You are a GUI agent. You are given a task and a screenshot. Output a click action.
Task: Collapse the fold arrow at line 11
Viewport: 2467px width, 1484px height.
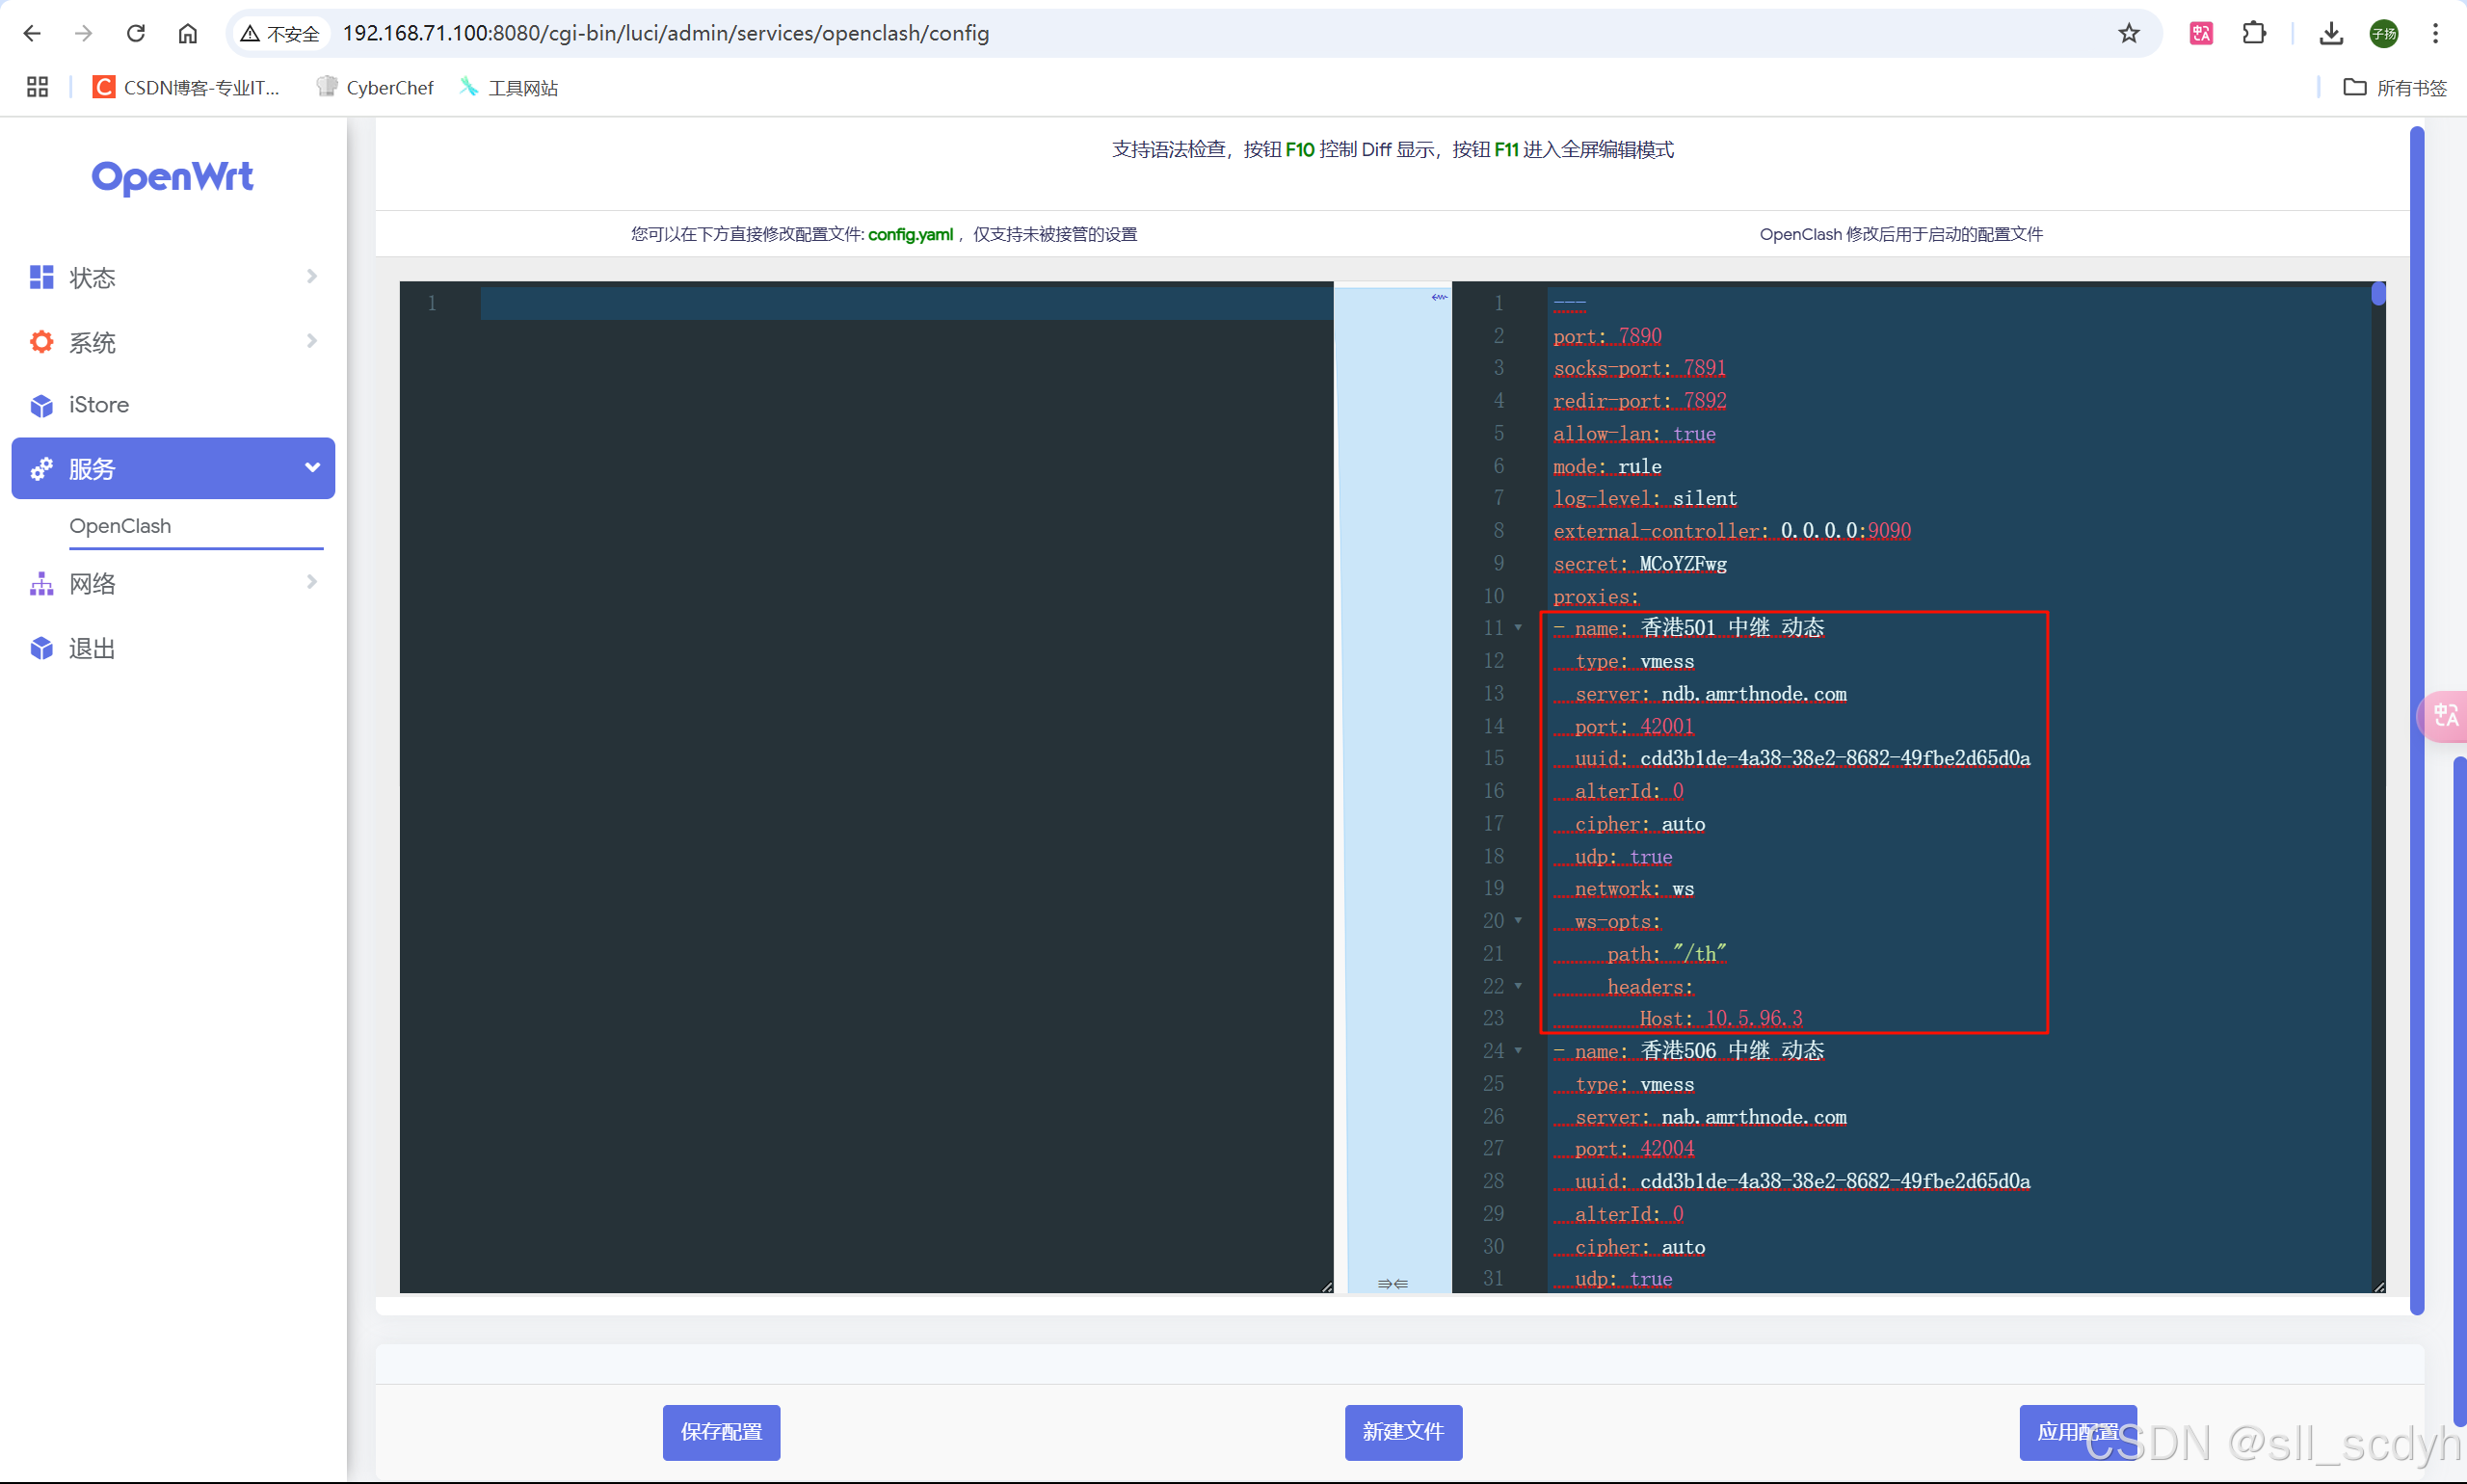[1518, 628]
